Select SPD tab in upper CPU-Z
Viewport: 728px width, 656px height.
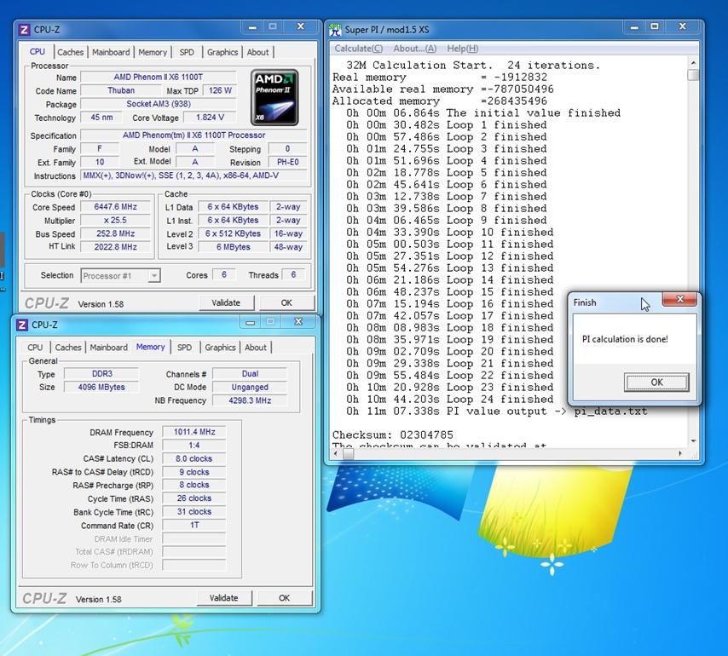pyautogui.click(x=187, y=52)
